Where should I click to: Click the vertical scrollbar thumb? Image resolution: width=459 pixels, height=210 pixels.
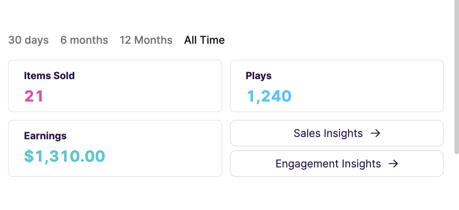click(457, 76)
